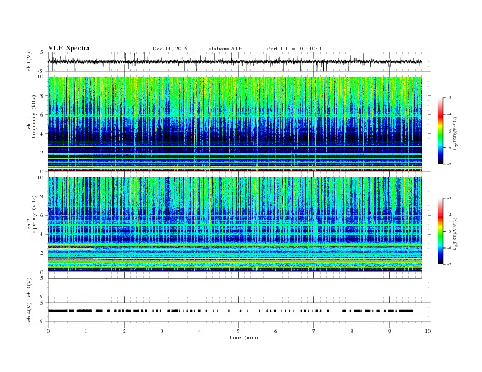Screen dimensions: 482x372
Task: Click the "ch.3(V)" axis label
Action: [x=29, y=288]
